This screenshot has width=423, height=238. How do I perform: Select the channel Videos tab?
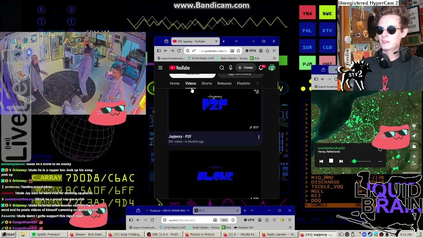click(x=191, y=83)
